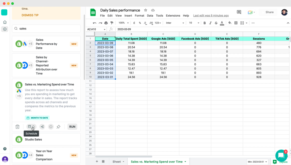Open the Data menu
The height and width of the screenshot is (165, 291).
tap(150, 16)
